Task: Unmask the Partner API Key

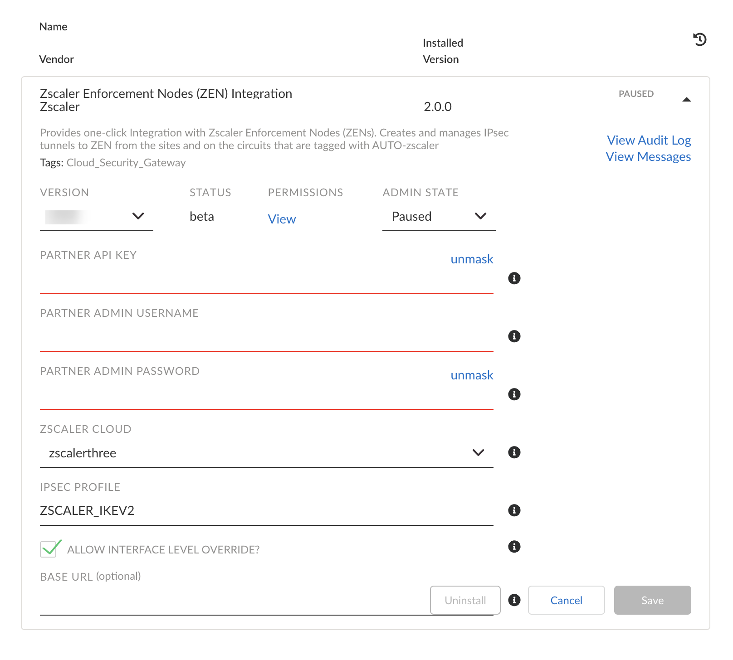Action: [471, 259]
